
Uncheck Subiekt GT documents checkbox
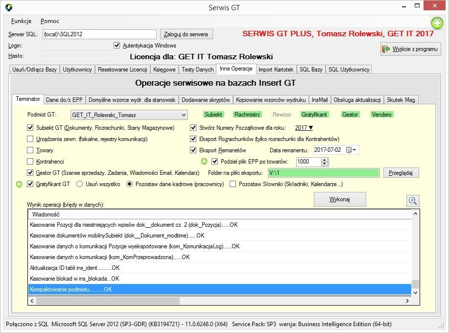[x=30, y=128]
